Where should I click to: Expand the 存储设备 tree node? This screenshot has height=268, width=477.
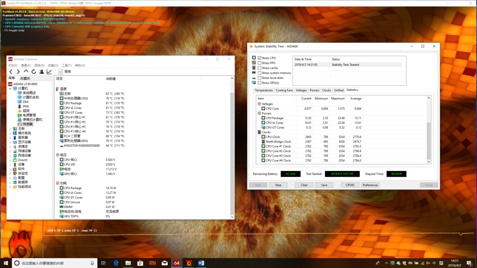pos(10,151)
